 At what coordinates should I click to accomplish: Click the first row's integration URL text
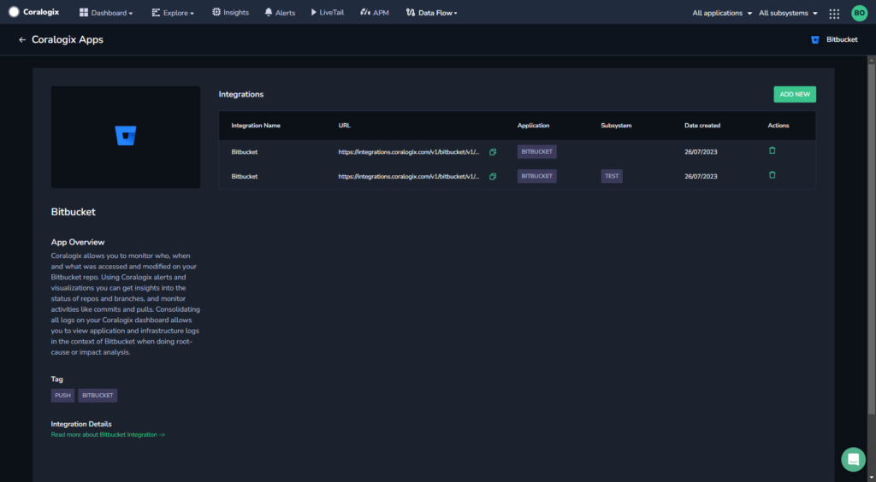pyautogui.click(x=409, y=152)
